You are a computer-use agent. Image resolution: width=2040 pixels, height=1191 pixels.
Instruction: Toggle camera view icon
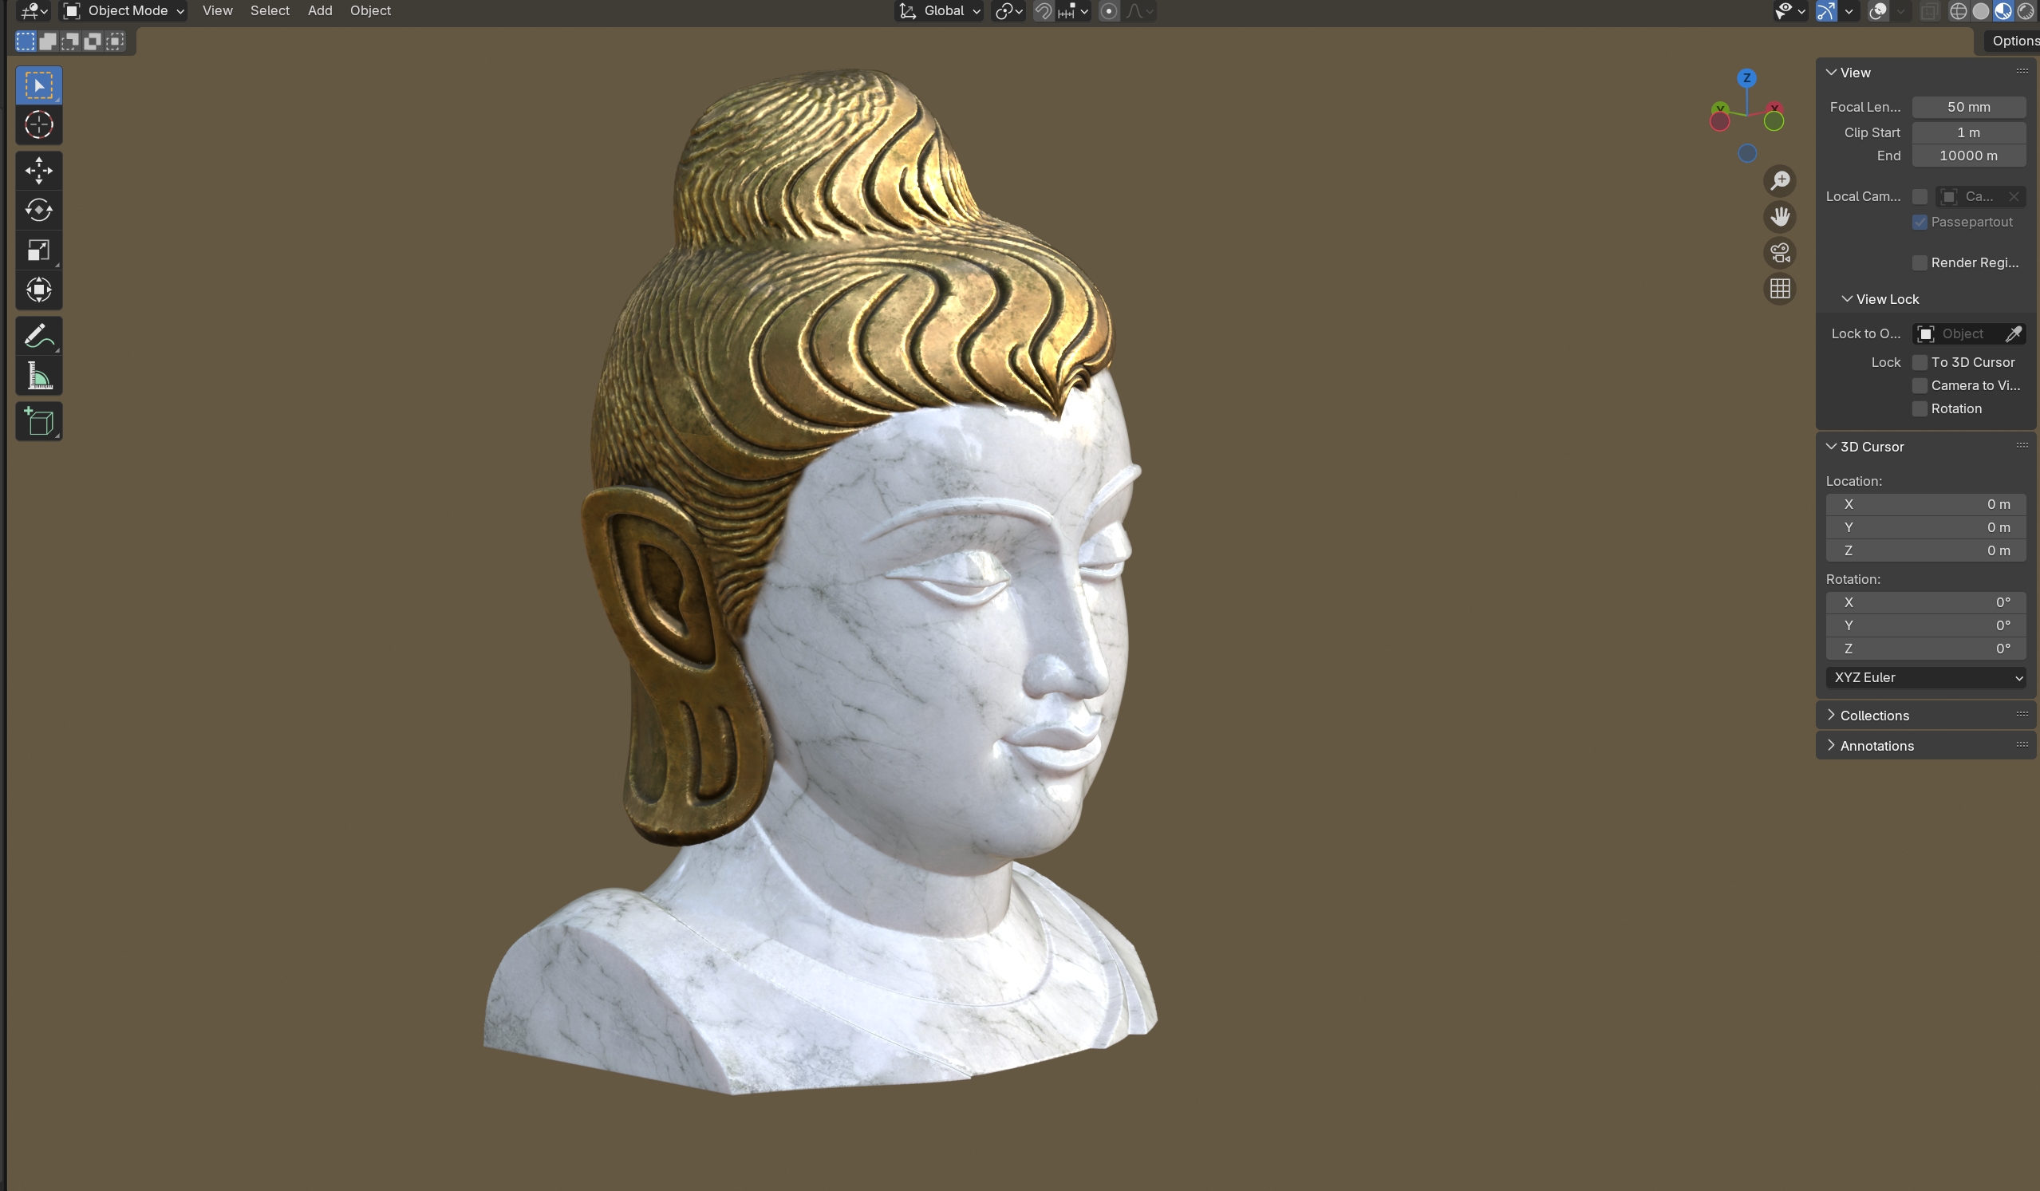click(1779, 254)
